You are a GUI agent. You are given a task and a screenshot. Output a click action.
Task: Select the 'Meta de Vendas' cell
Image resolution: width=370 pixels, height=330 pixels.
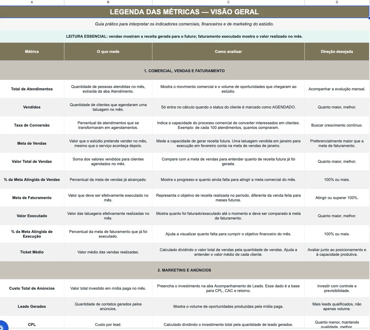coord(32,143)
